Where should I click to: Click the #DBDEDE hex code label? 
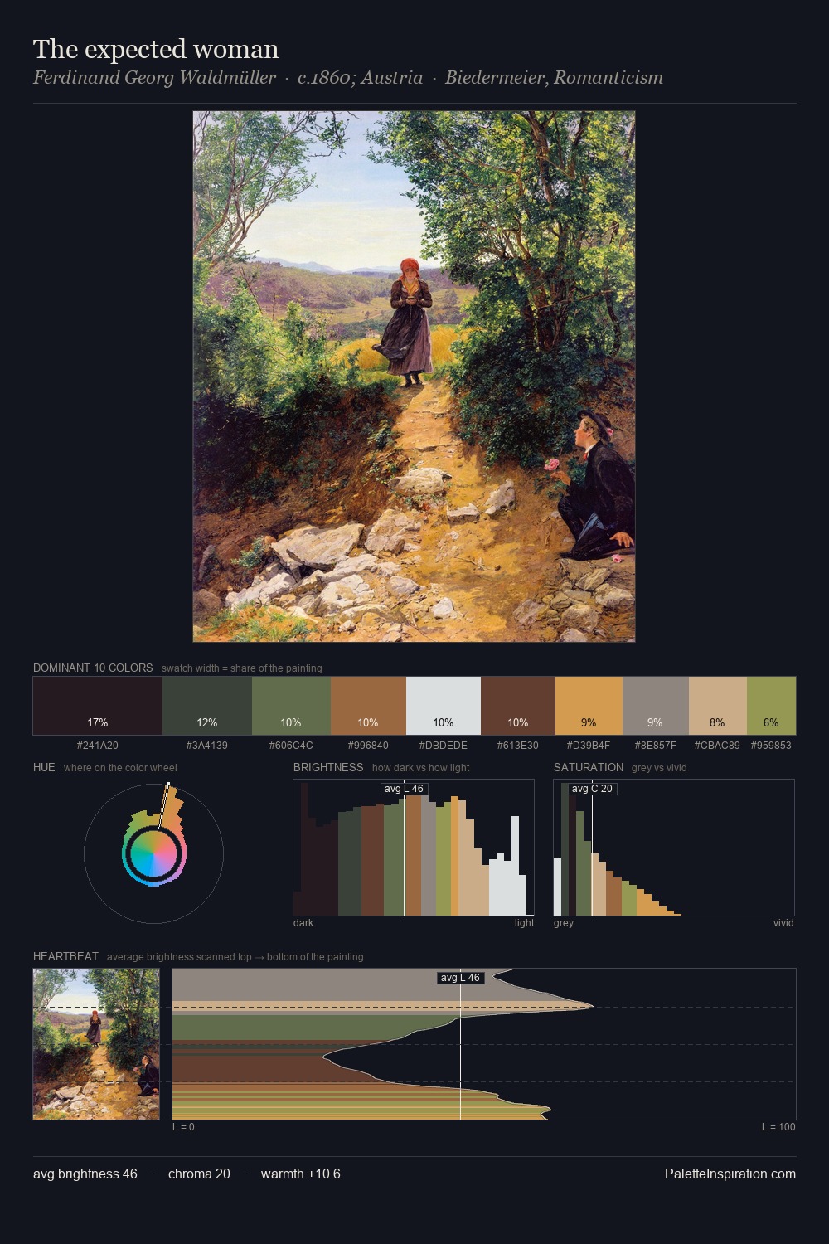coord(444,746)
